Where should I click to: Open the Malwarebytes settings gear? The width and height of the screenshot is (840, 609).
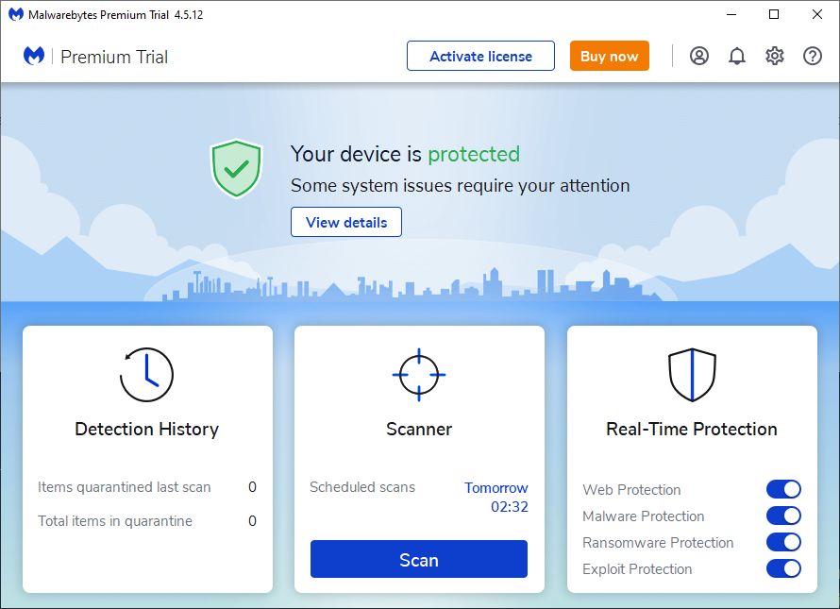point(775,56)
